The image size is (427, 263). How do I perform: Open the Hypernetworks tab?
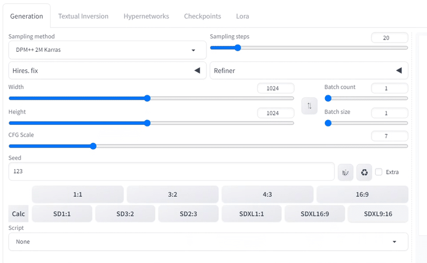[146, 16]
